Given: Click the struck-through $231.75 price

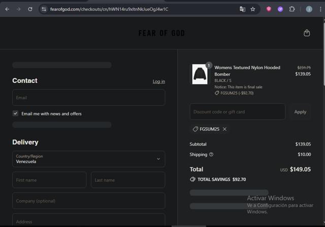Looking at the screenshot, I should (x=304, y=68).
